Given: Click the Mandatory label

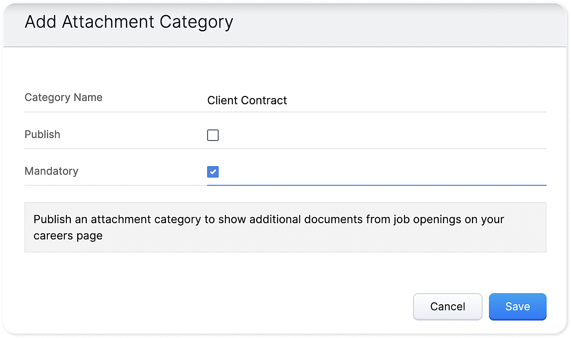Looking at the screenshot, I should [51, 171].
